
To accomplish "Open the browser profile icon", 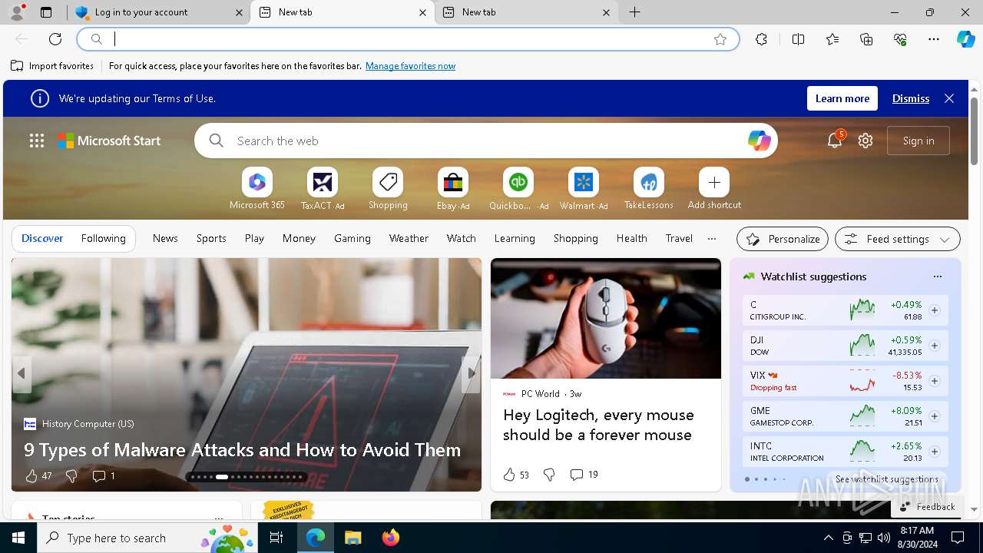I will pyautogui.click(x=16, y=12).
